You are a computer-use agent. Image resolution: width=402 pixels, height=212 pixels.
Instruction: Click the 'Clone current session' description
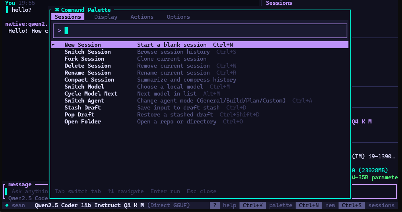coord(172,58)
